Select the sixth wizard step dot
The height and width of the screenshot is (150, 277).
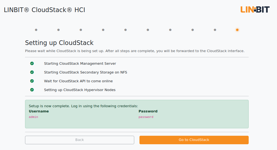pyautogui.click(x=148, y=30)
